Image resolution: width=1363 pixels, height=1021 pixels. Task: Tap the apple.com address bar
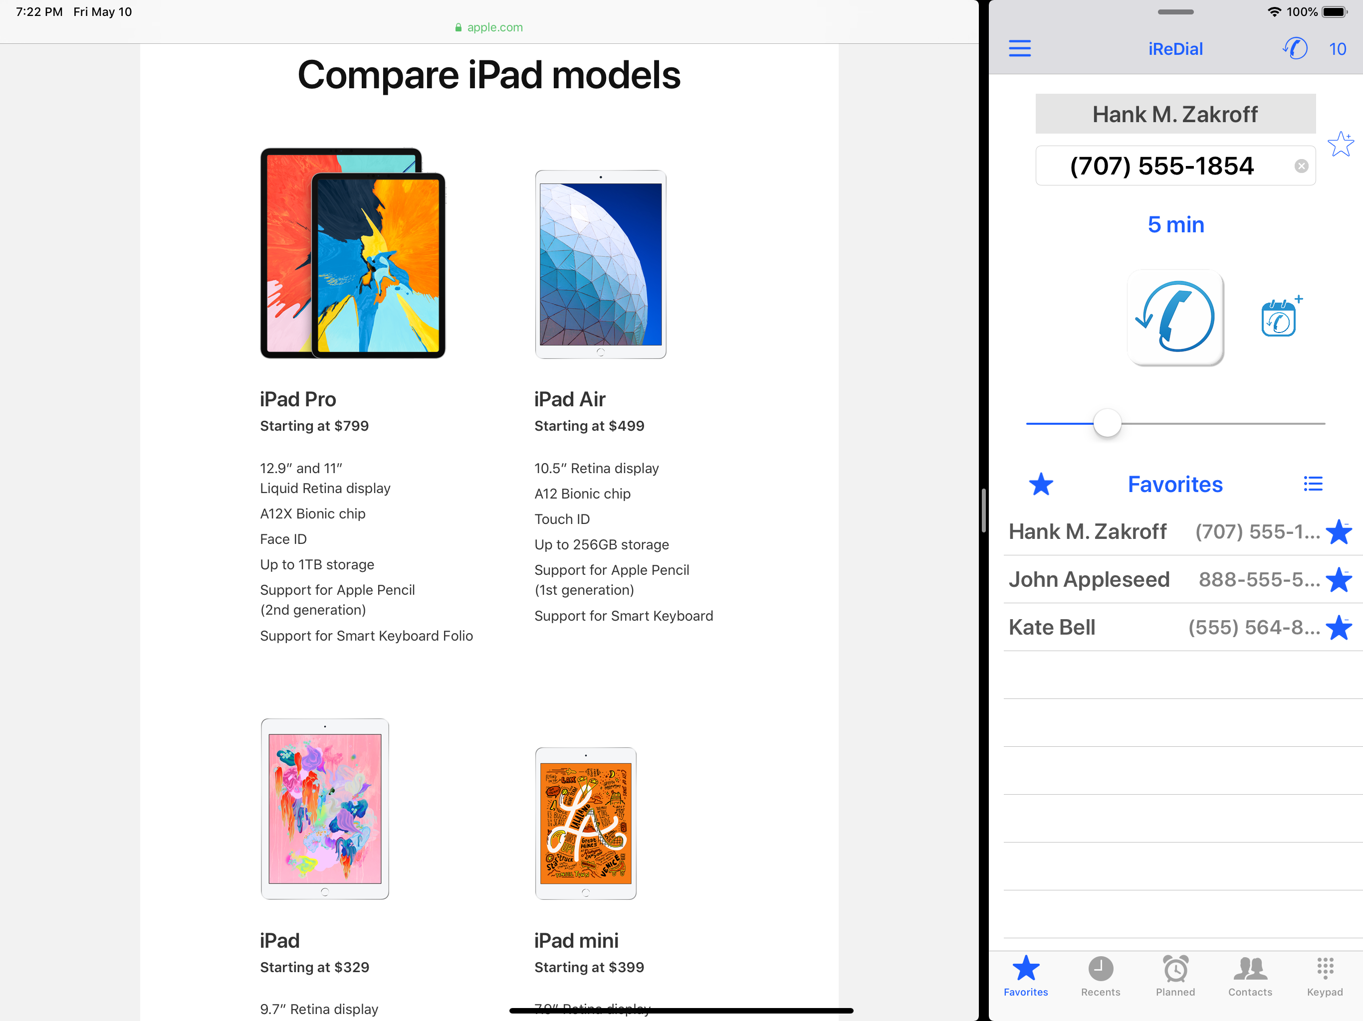point(488,27)
